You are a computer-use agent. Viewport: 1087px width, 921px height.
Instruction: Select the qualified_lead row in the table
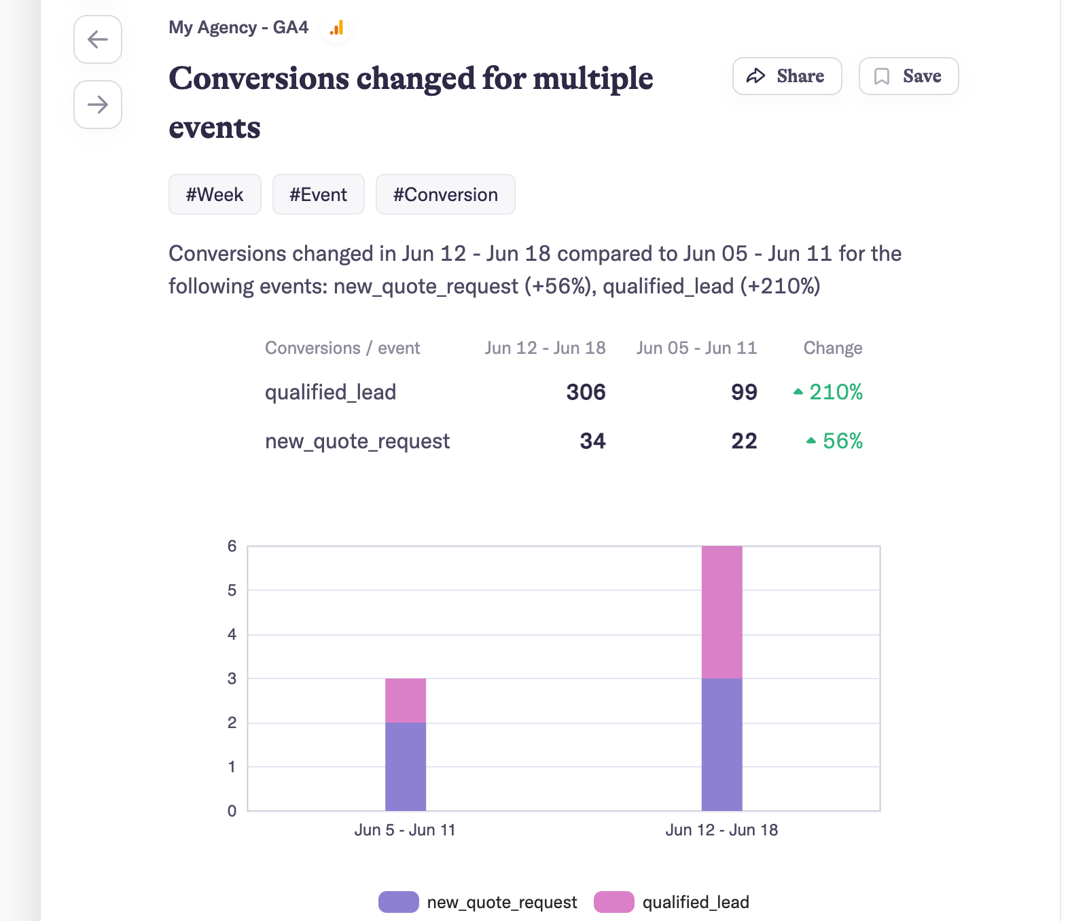click(x=330, y=392)
